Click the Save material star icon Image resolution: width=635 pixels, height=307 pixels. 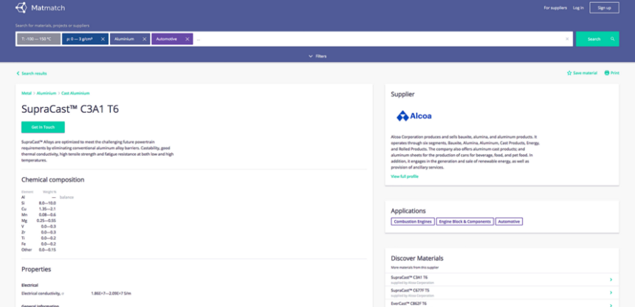569,73
